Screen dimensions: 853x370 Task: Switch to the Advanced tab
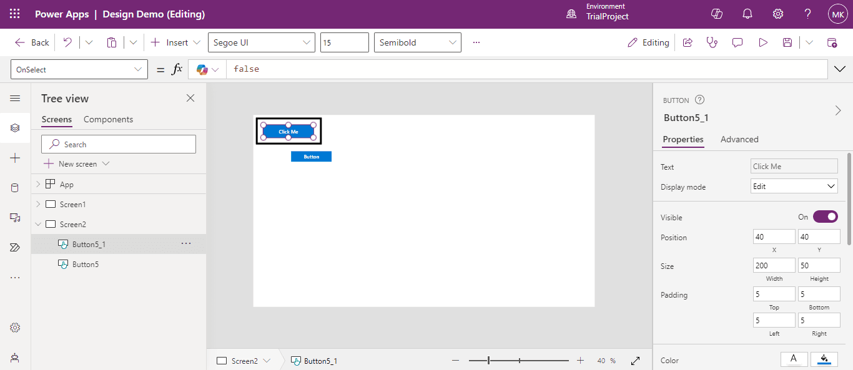click(739, 139)
